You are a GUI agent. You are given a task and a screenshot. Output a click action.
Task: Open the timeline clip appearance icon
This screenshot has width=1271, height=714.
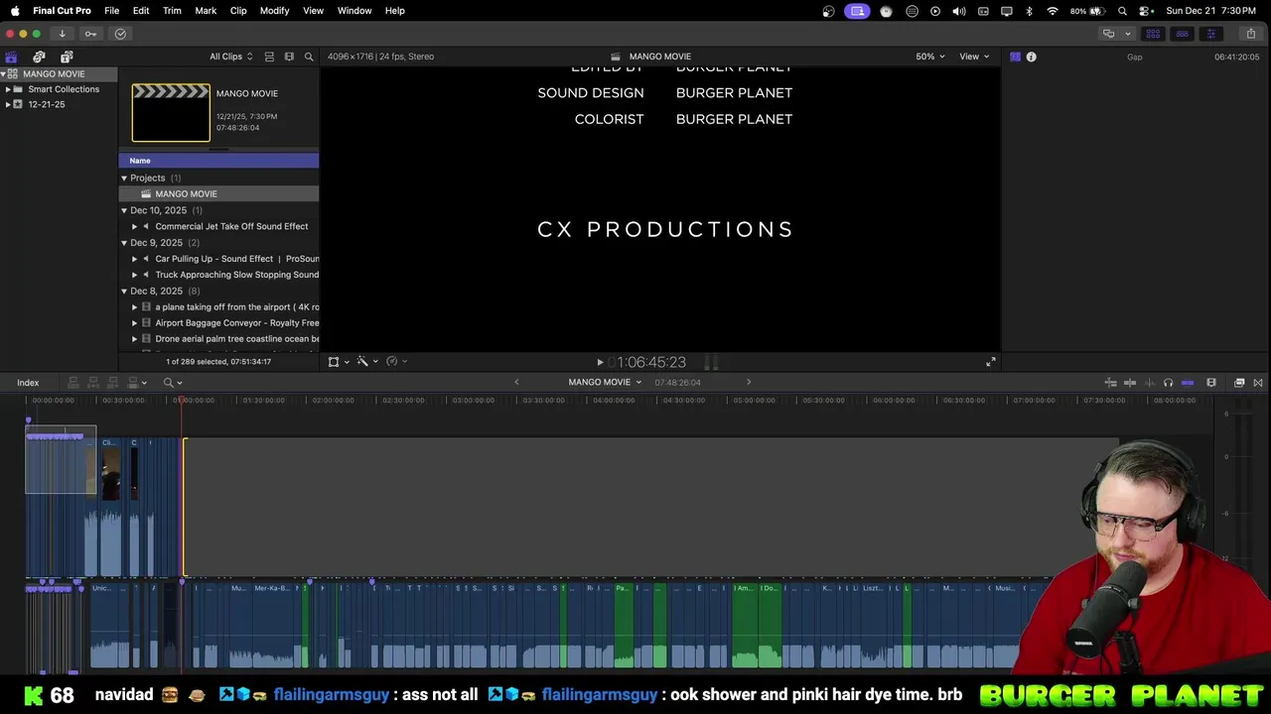[x=1211, y=383]
